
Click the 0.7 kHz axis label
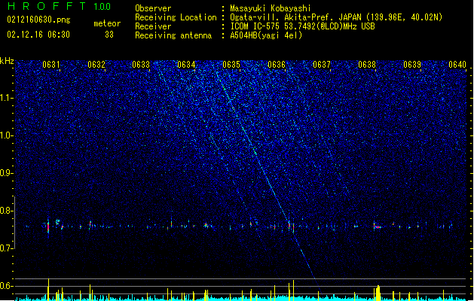[7, 248]
